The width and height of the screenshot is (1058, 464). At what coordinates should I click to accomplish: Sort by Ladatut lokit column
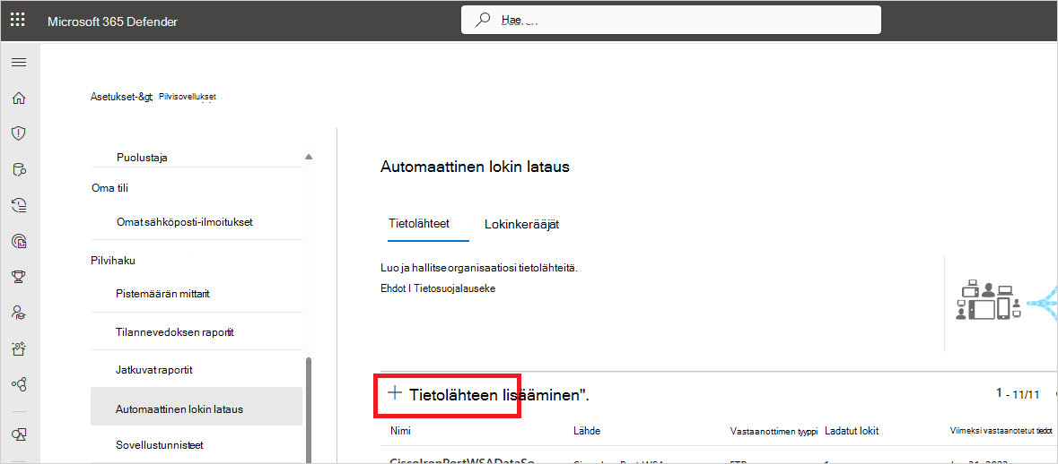click(852, 430)
